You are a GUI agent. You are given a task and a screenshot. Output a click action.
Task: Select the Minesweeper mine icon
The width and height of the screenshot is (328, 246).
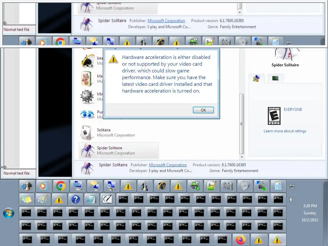pos(87,97)
